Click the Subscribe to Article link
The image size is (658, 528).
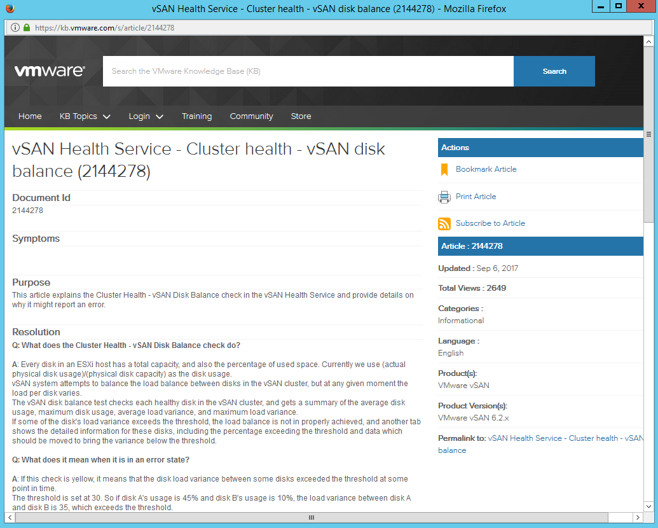[x=490, y=223]
